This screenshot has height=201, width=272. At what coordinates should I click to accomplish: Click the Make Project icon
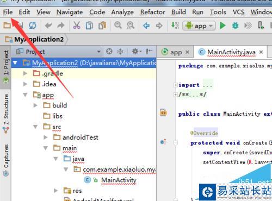175,26
